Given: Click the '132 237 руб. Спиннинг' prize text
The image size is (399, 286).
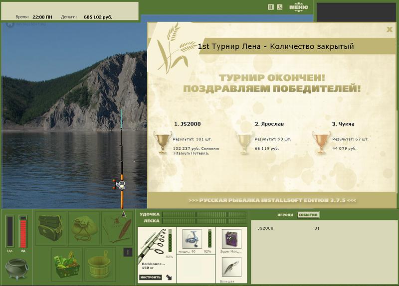Looking at the screenshot, I should click(196, 148).
